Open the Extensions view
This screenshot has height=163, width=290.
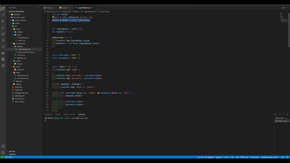(x=3, y=34)
